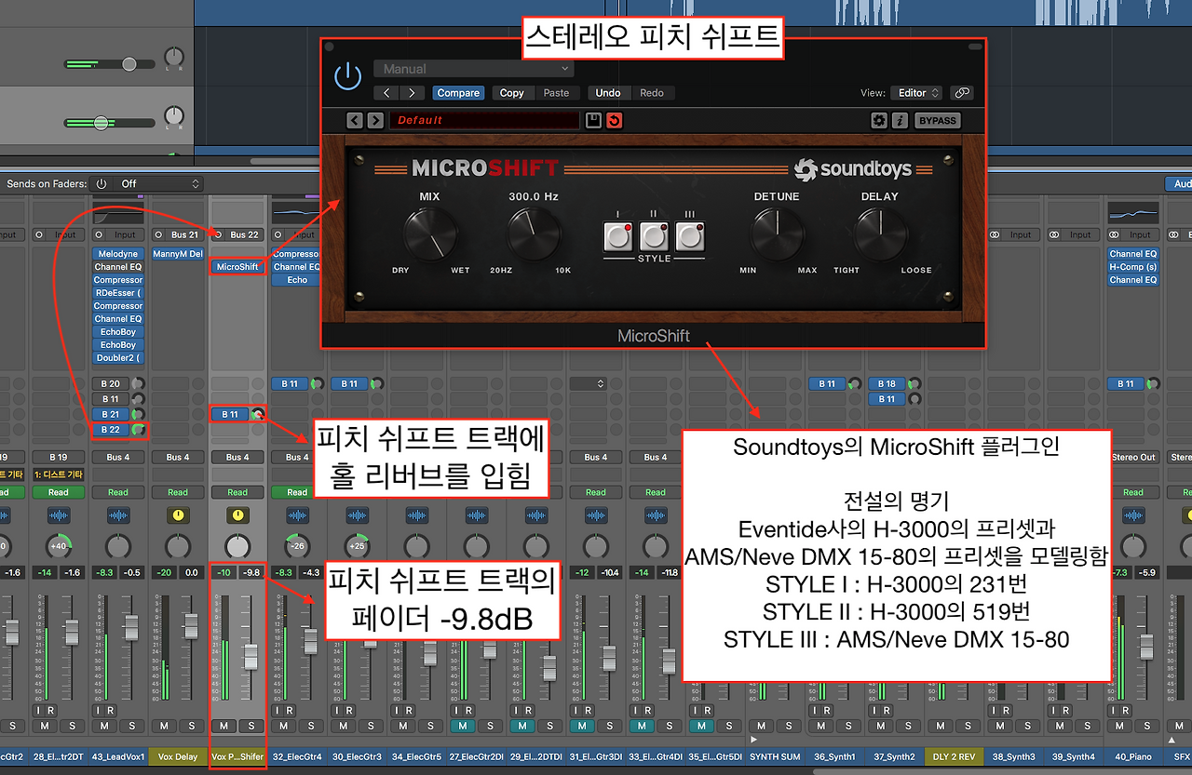Go to next setting in plugin header
Viewport: 1192px width, 775px height.
point(411,93)
